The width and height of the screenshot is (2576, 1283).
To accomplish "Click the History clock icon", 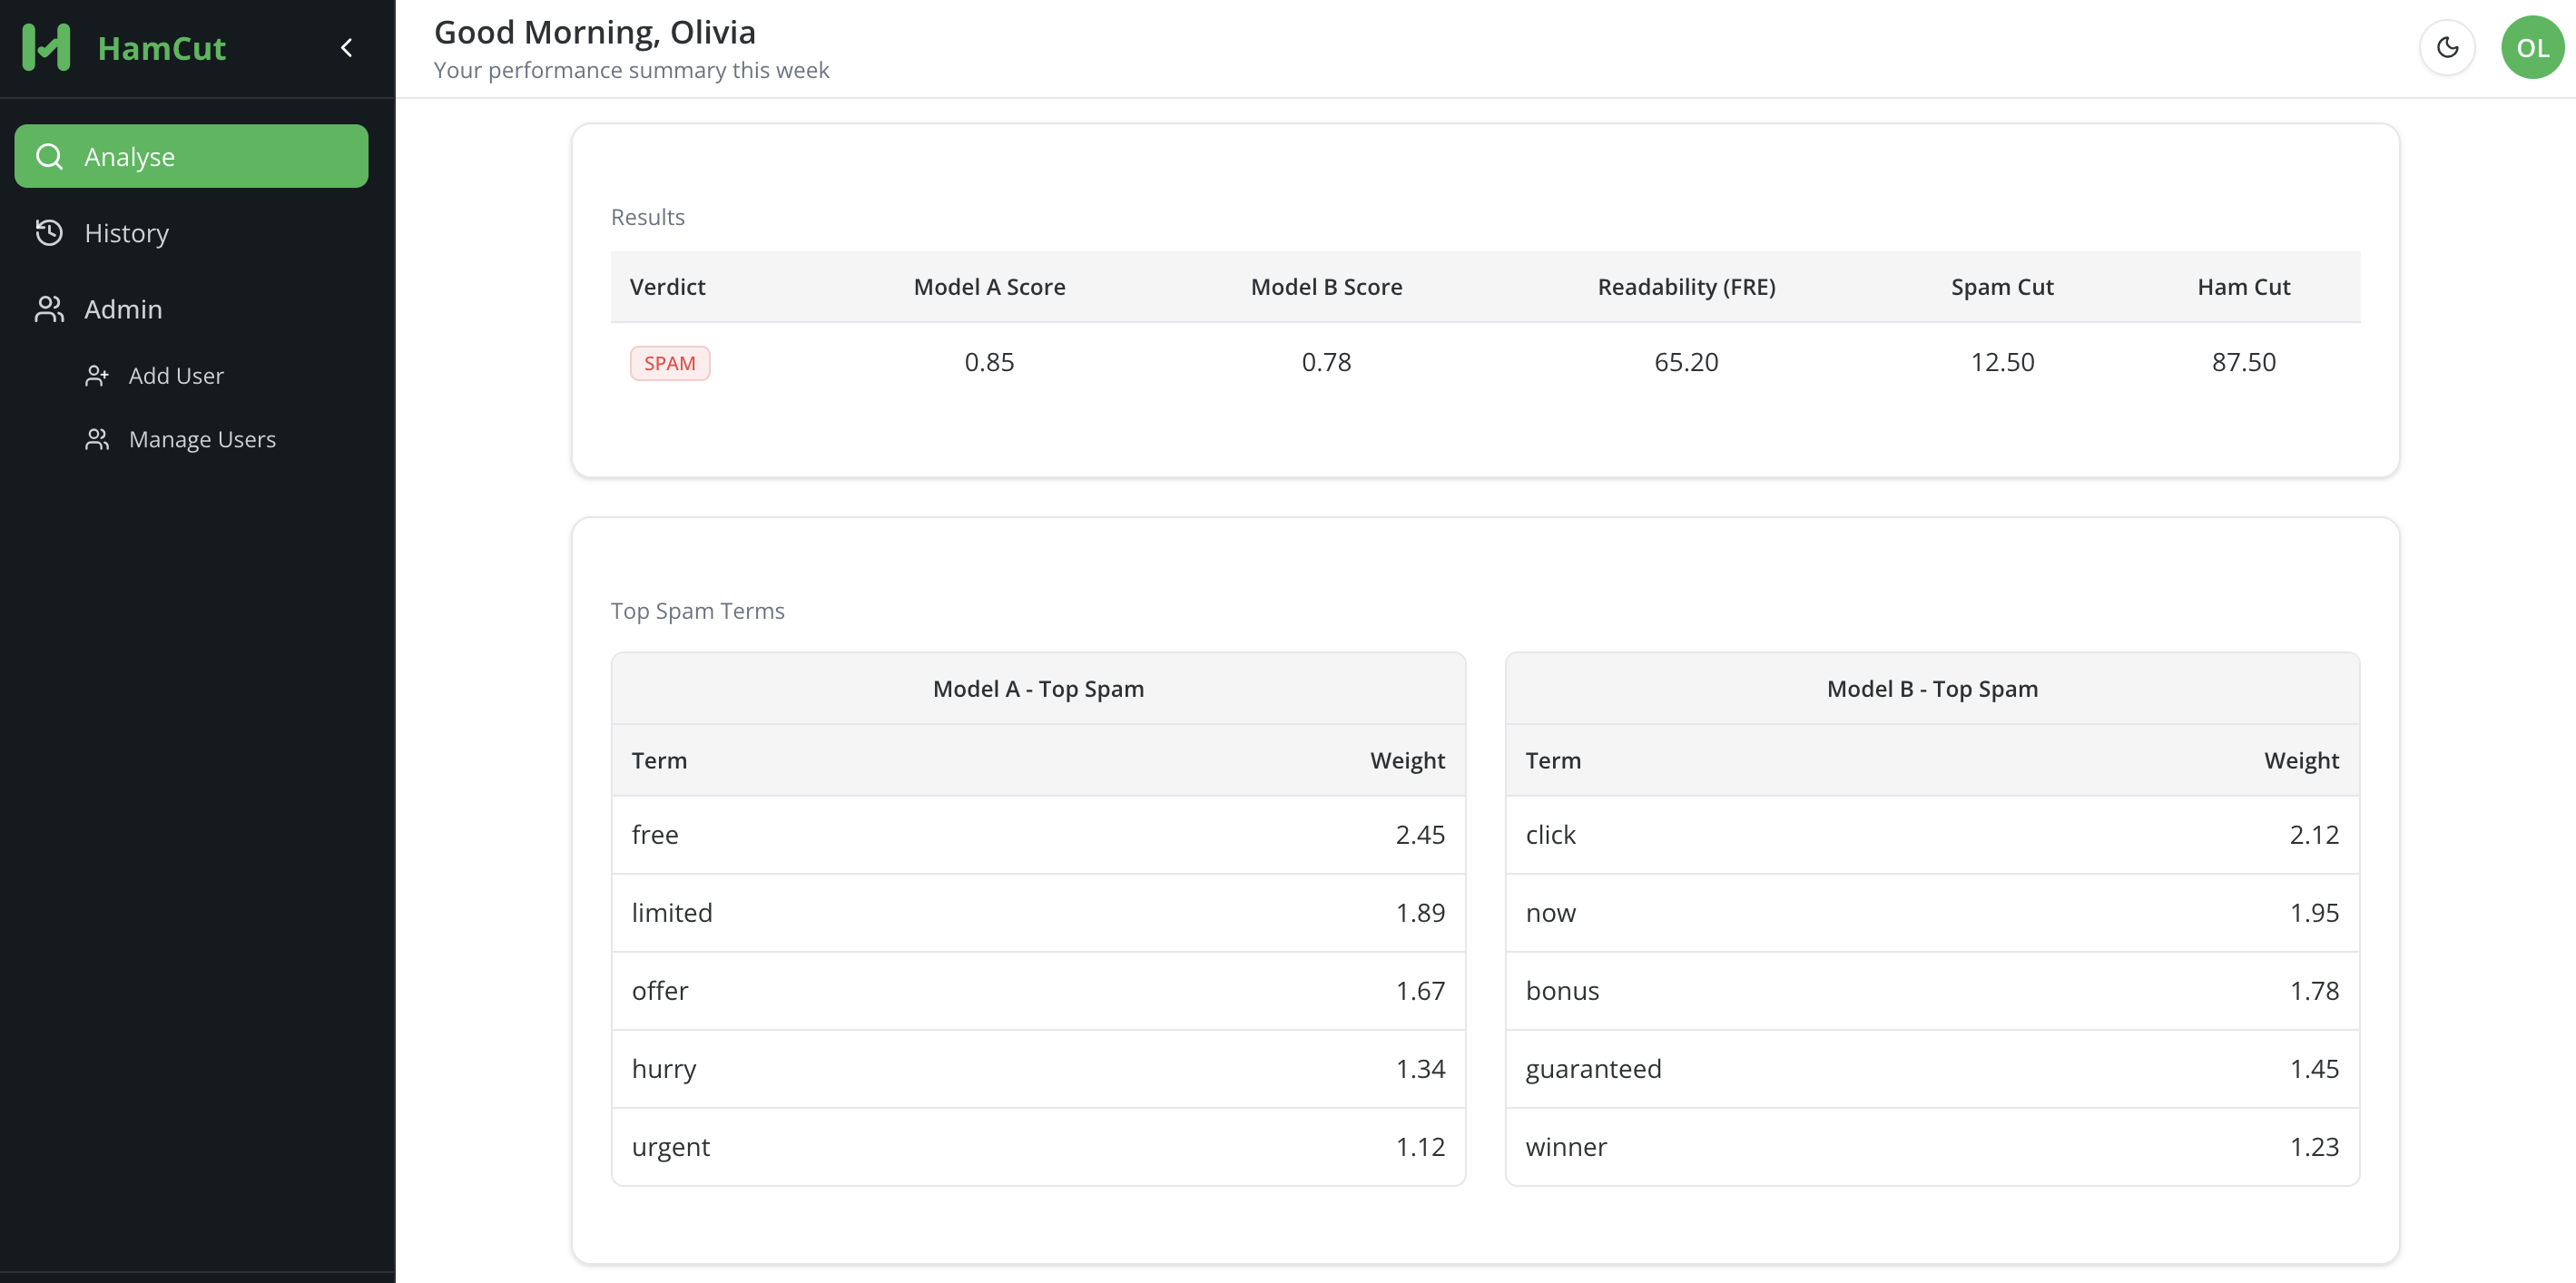I will (x=49, y=233).
